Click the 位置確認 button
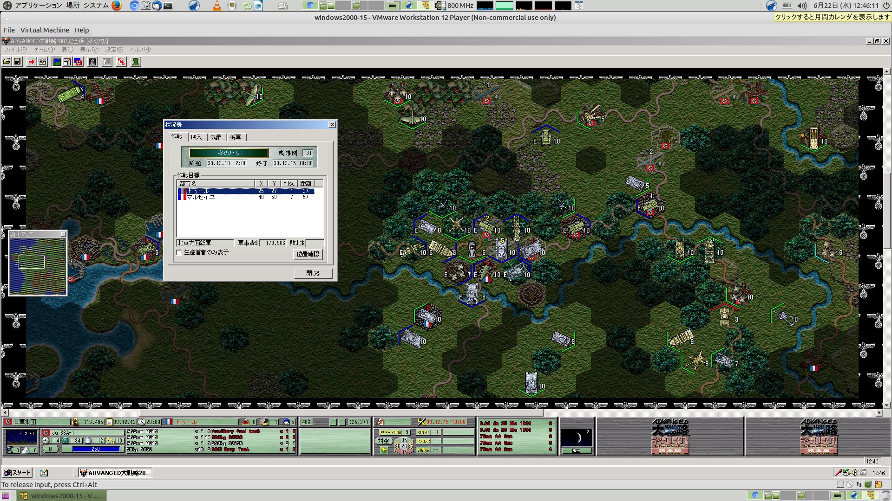This screenshot has height=501, width=892. 308,254
